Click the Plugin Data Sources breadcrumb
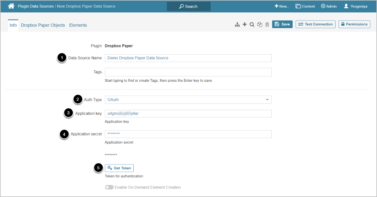Screen dimensions: 377x197 pos(36,6)
